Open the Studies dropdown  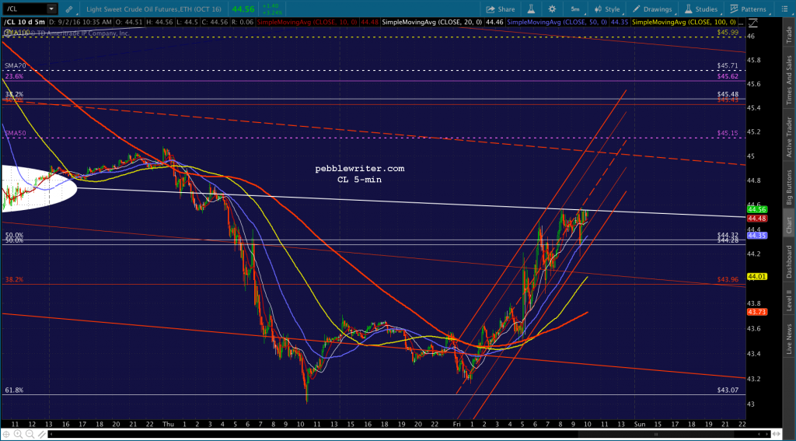(701, 9)
